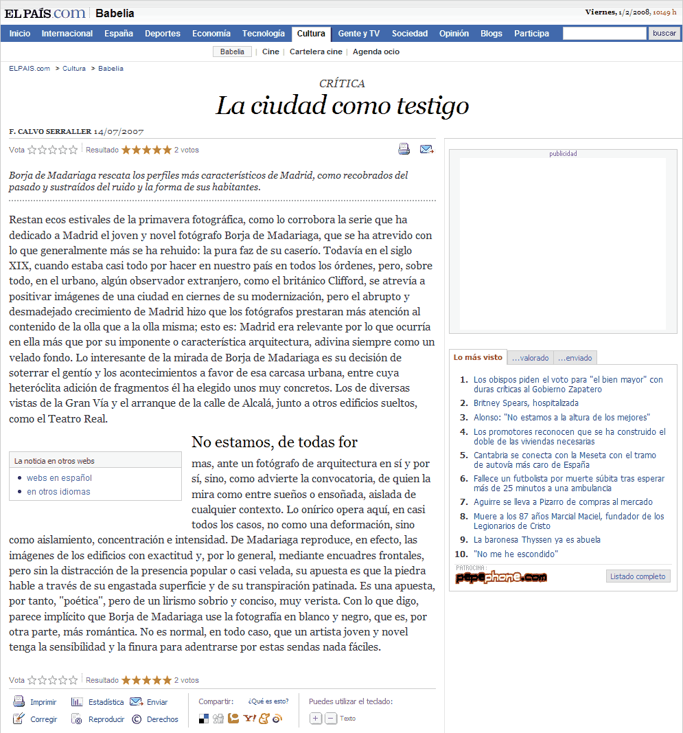Click the Corregir pencil icon
Viewport: 683px width, 733px height.
coord(19,719)
